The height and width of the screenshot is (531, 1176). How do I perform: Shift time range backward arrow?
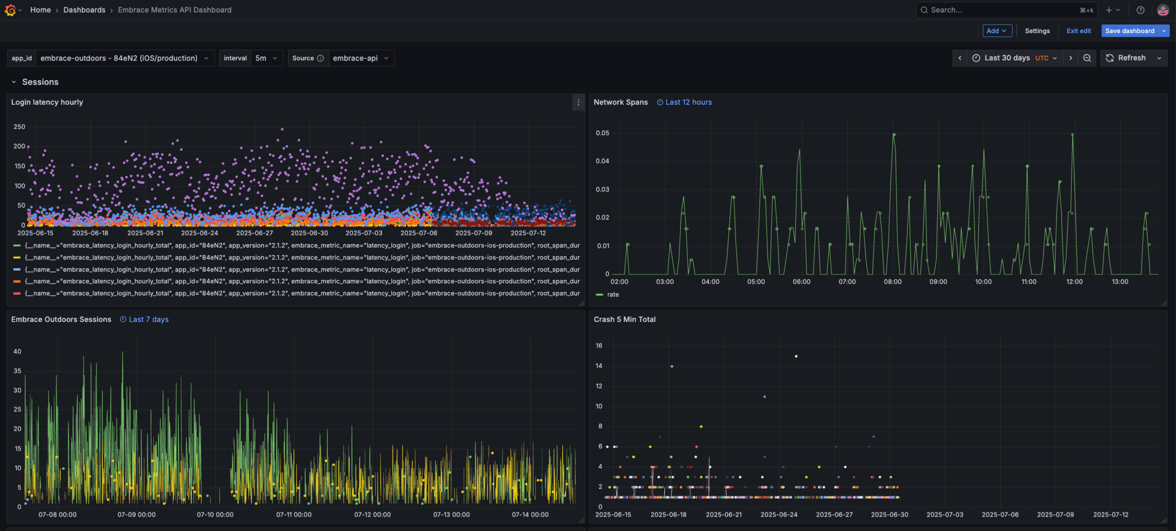click(960, 58)
